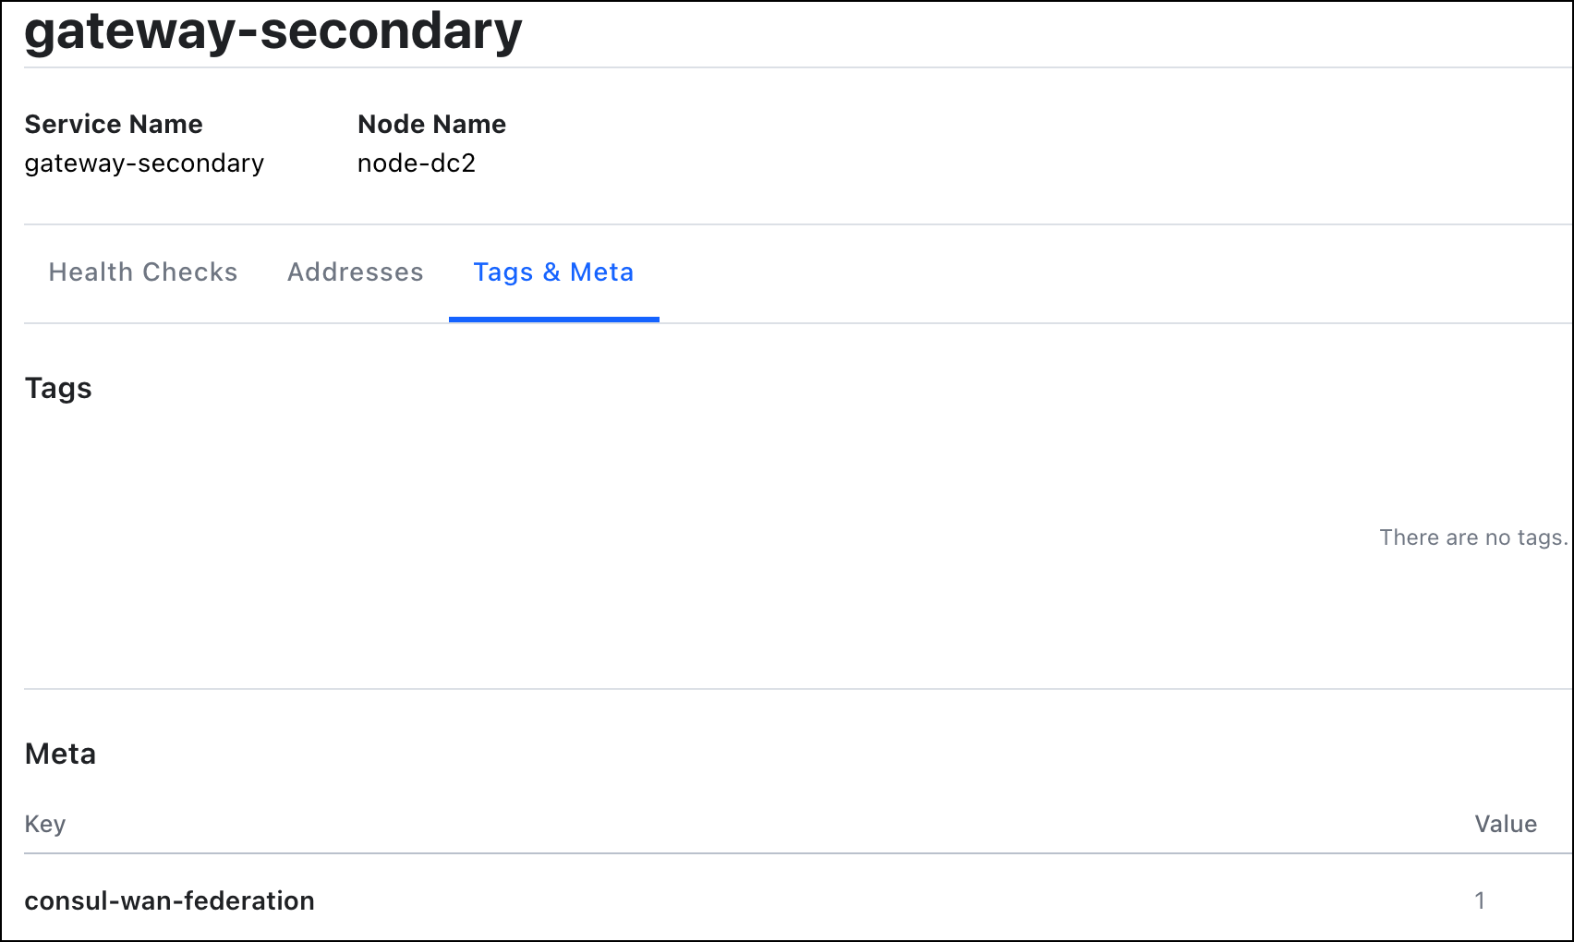This screenshot has height=942, width=1574.
Task: Click the Service Name label
Action: (x=114, y=124)
